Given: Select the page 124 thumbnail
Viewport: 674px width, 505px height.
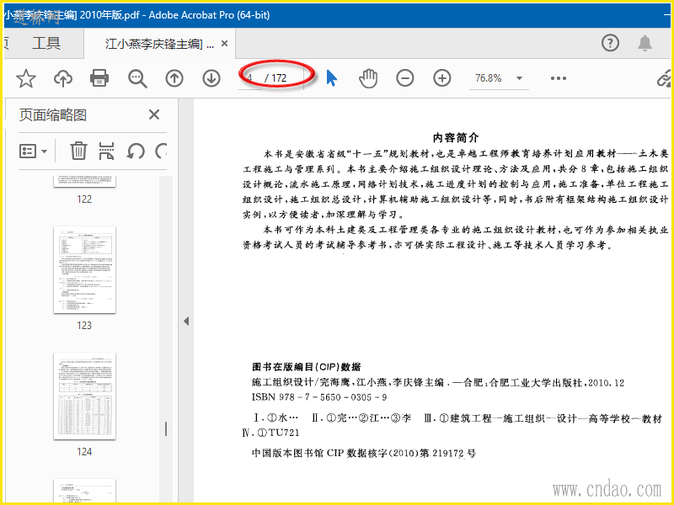Looking at the screenshot, I should (85, 396).
